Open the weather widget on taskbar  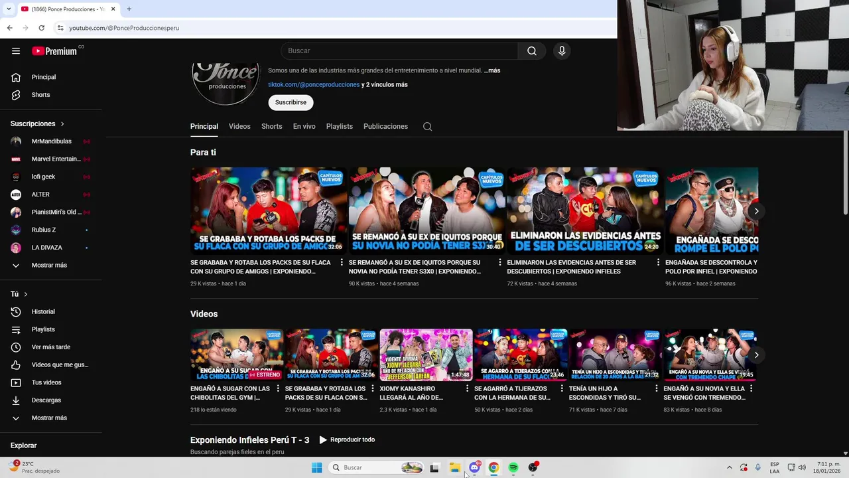tap(34, 467)
